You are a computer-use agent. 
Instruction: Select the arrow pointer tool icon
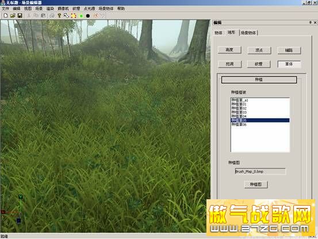coord(66,16)
